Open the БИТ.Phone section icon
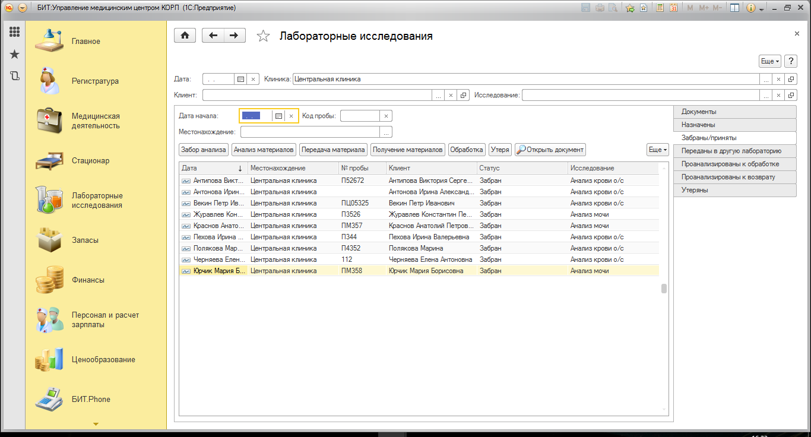 pos(49,399)
